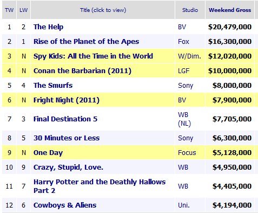Screen dimensions: 258x213
Task: Select the One Day movie link
Action: [48, 153]
